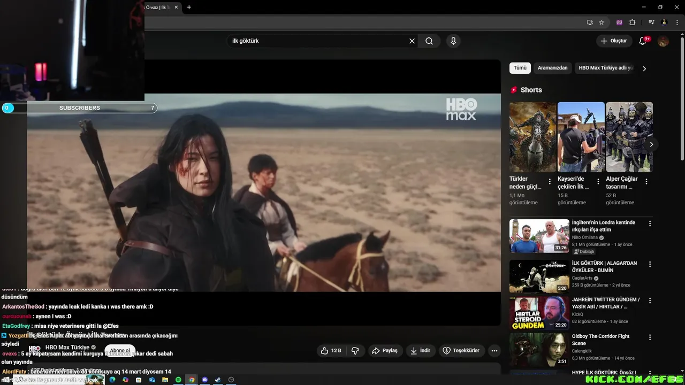This screenshot has height=385, width=685.
Task: Like the video with thumbs up
Action: click(331, 351)
